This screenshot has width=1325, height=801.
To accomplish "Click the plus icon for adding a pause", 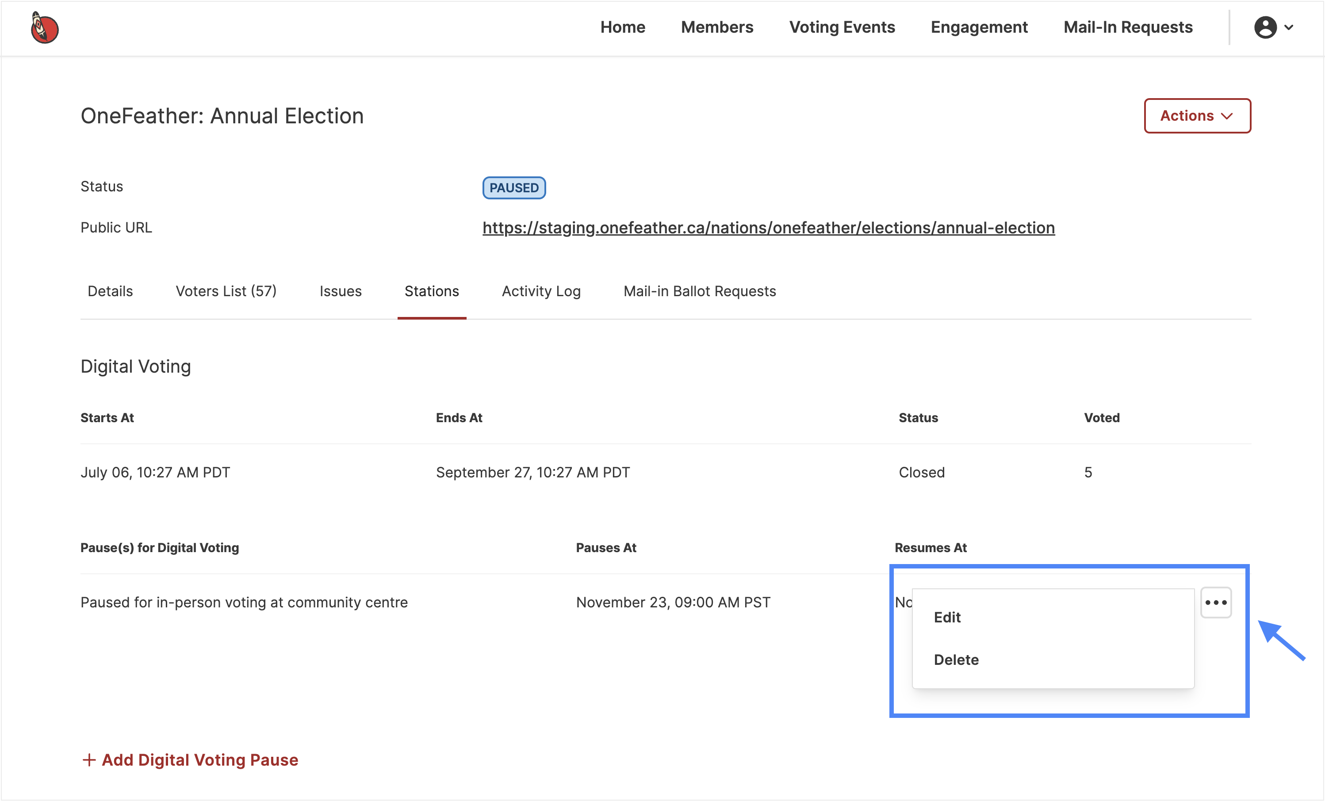I will point(89,759).
